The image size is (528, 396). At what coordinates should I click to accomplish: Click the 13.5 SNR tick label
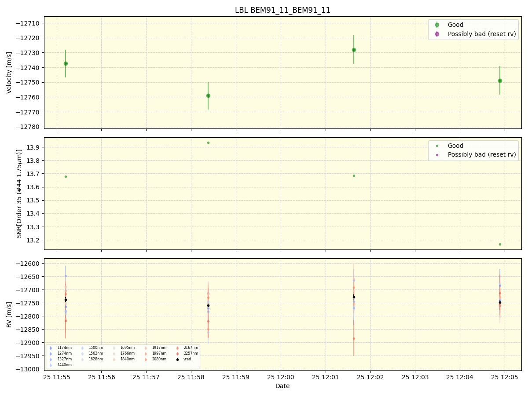[34, 201]
